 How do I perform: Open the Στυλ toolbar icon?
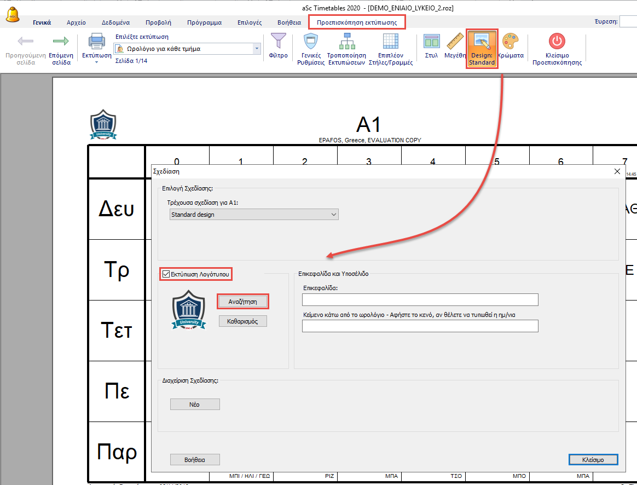pos(431,42)
